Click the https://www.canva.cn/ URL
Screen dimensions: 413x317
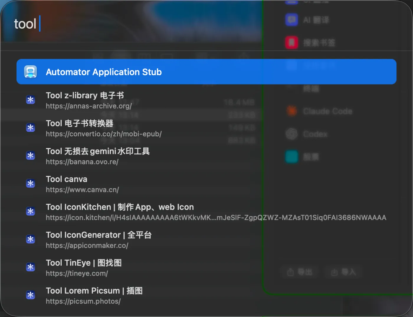pos(82,190)
